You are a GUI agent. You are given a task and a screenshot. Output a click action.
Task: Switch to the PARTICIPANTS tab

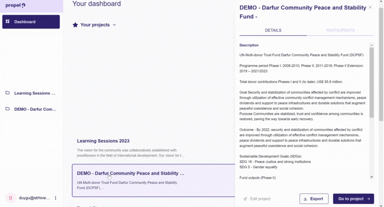340,30
